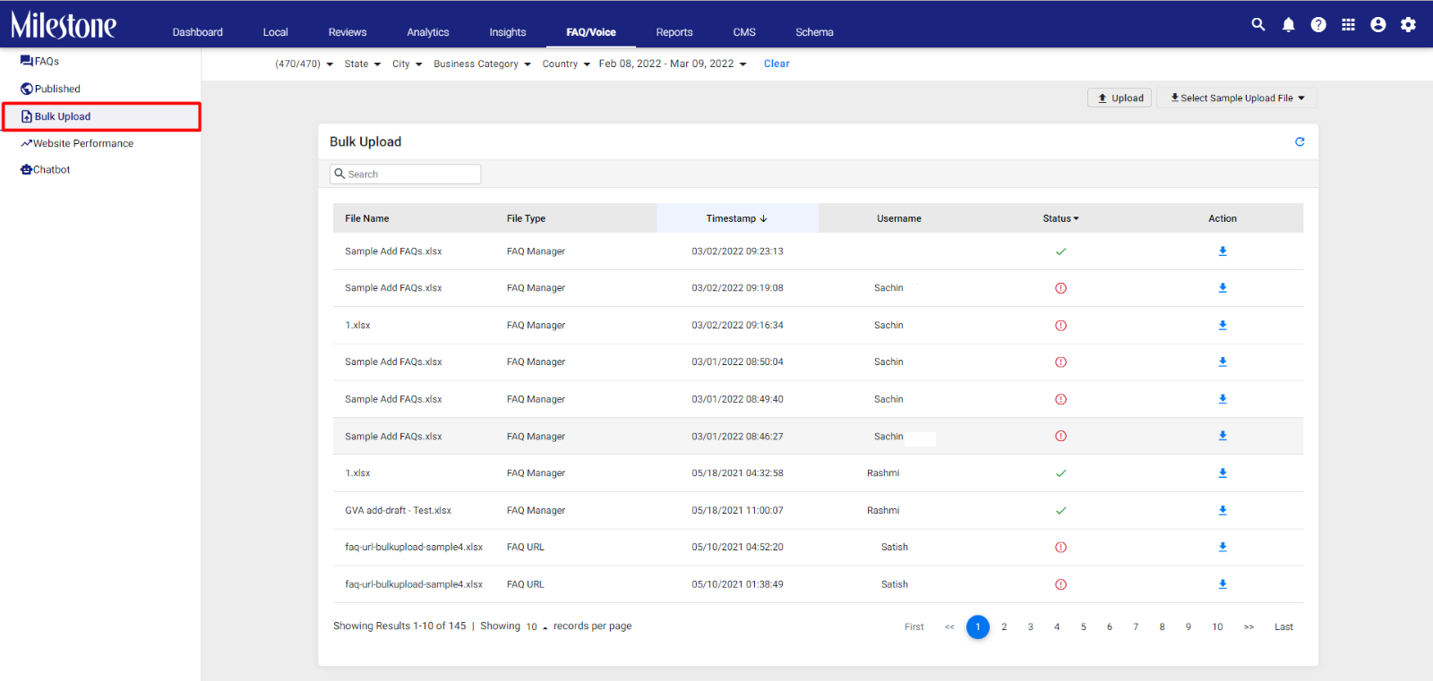Select the FAQ/Voice tab
This screenshot has width=1433, height=681.
(591, 32)
